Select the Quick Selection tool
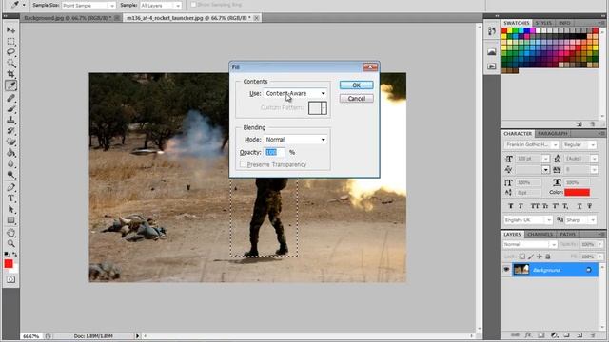The height and width of the screenshot is (342, 609). (x=10, y=63)
